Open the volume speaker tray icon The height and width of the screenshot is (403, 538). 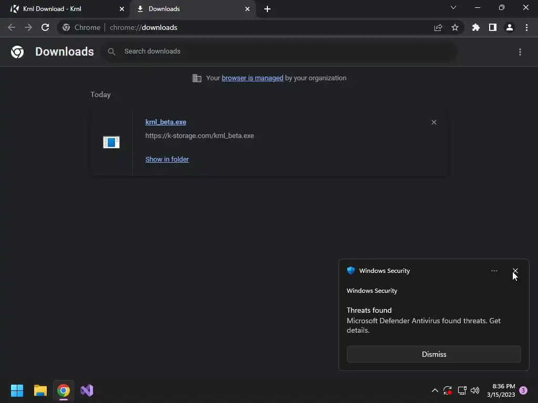475,390
